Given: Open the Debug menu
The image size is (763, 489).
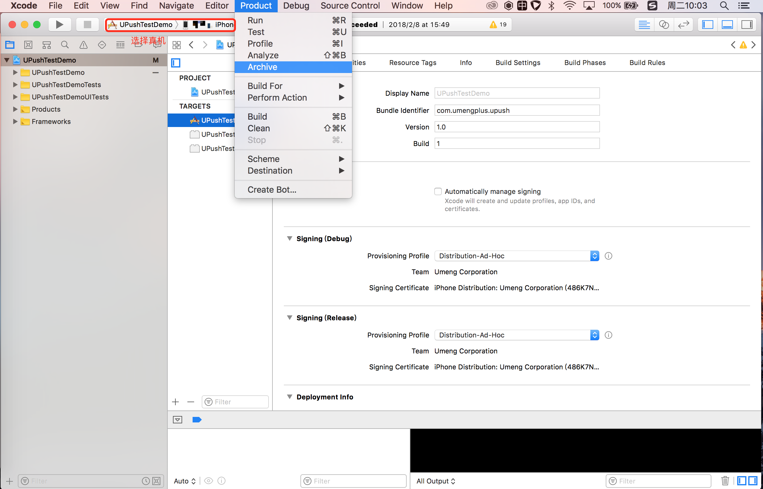Looking at the screenshot, I should [296, 6].
